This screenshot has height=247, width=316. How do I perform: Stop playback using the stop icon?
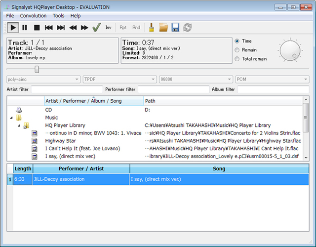(37, 28)
